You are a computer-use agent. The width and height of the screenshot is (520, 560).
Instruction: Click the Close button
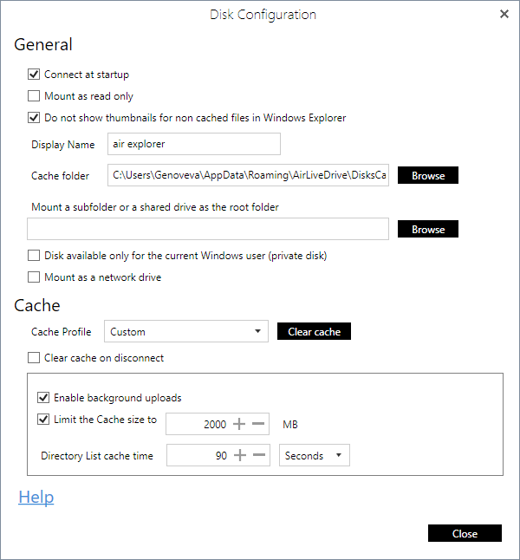tap(465, 533)
